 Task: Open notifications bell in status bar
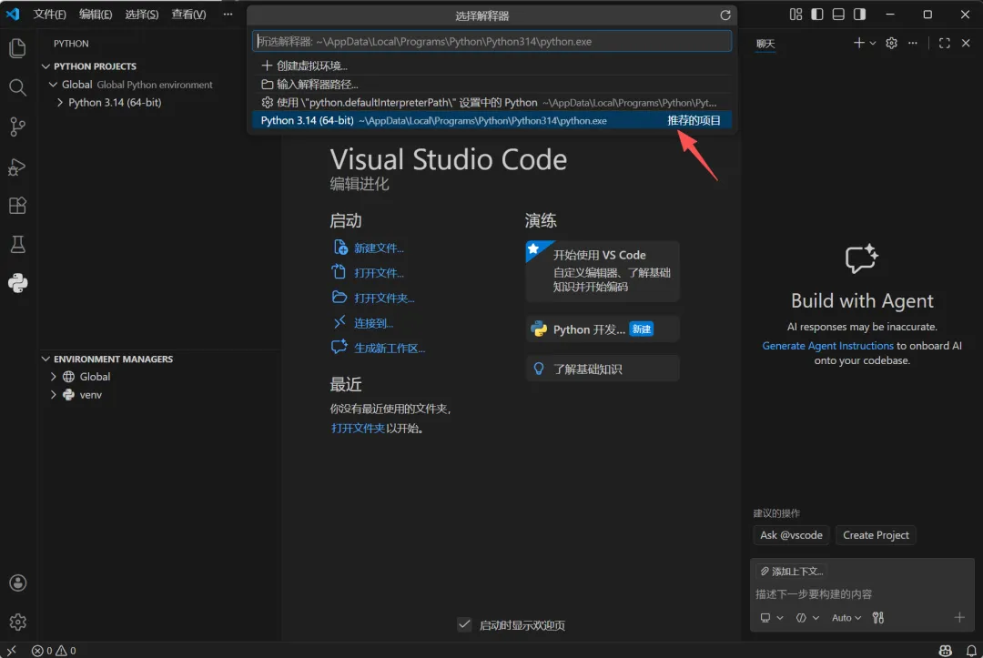click(971, 651)
